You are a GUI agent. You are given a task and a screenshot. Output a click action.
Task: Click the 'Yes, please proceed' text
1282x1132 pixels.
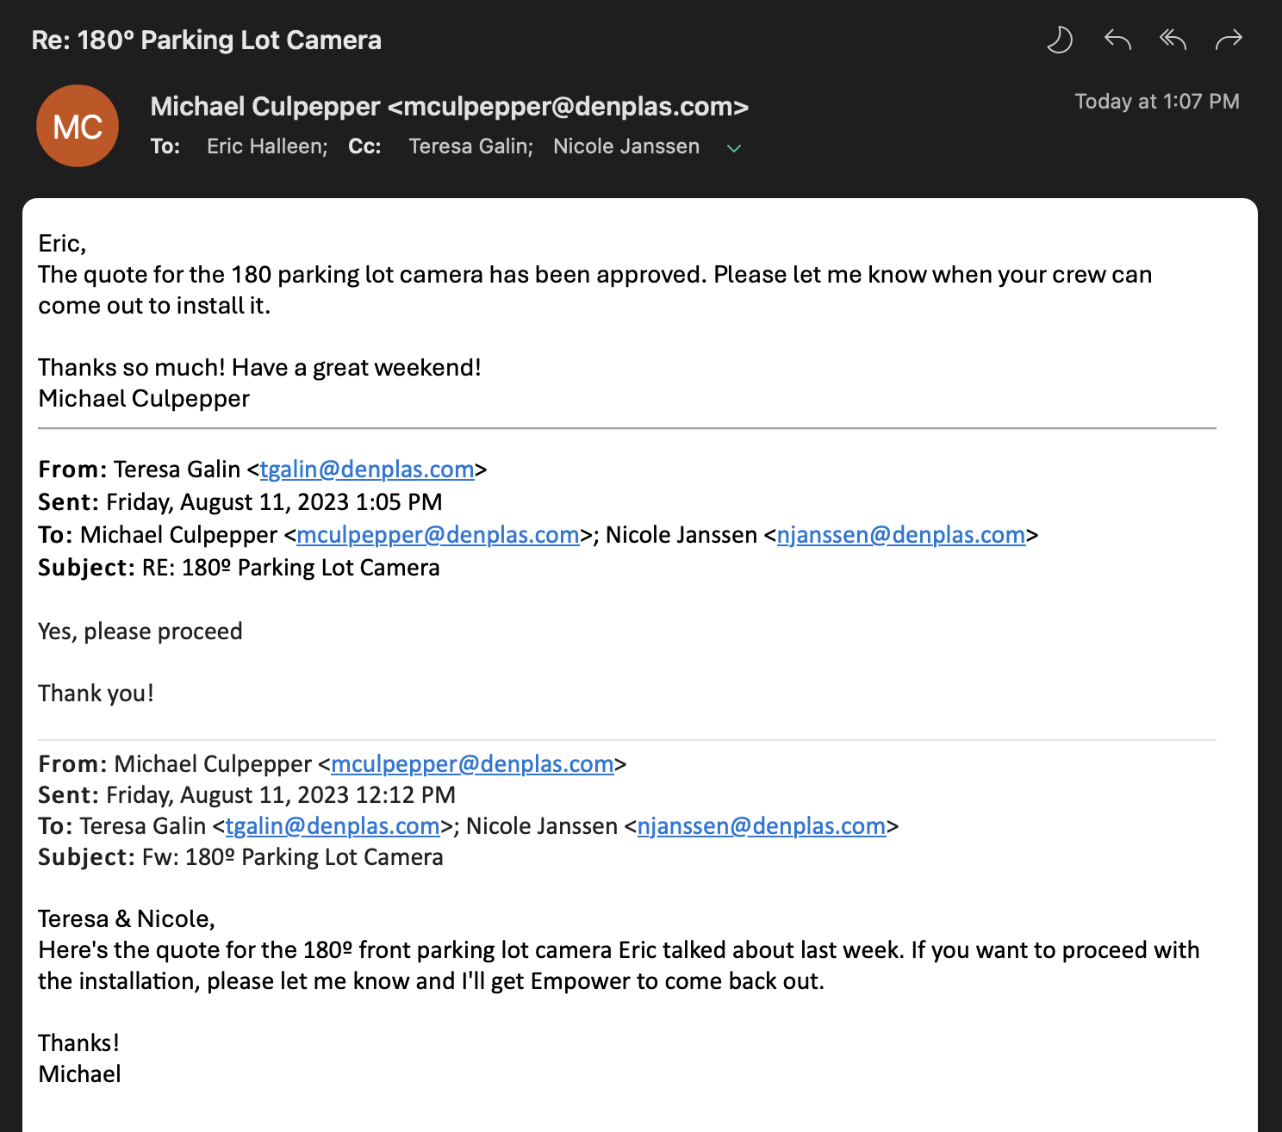140,631
